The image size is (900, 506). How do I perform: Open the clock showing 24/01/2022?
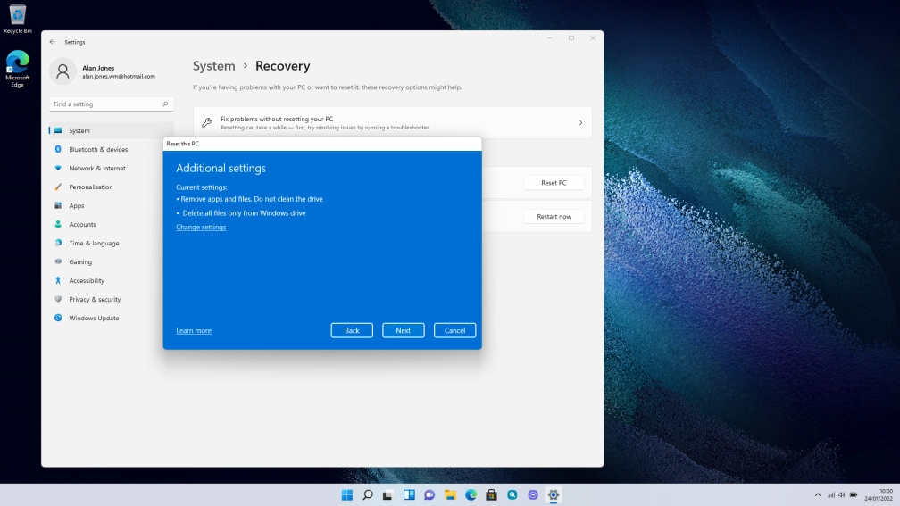[x=879, y=495]
